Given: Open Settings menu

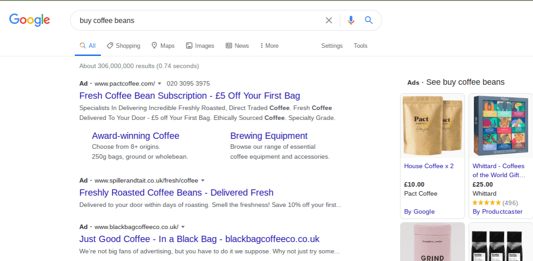Looking at the screenshot, I should pos(331,46).
